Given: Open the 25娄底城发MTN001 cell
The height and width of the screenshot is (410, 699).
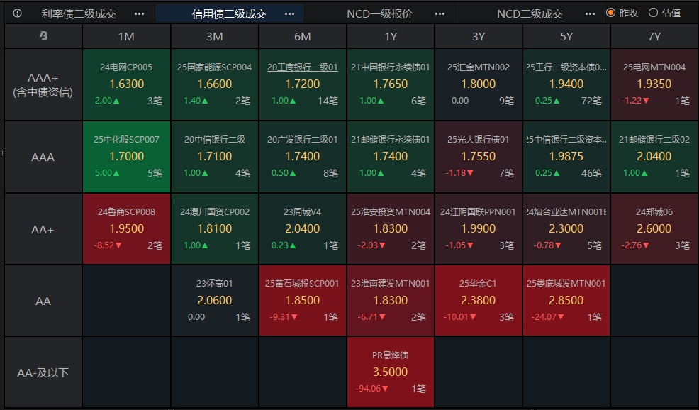Looking at the screenshot, I should (566, 301).
